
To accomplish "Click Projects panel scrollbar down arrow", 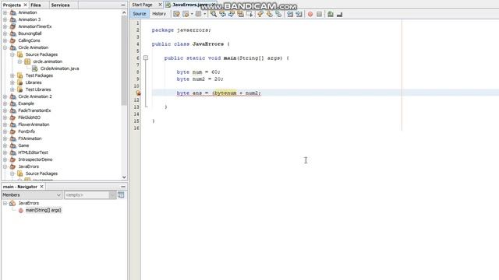I will coord(124,177).
